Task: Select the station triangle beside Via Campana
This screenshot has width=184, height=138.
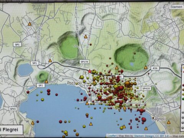Action: coord(85,37)
